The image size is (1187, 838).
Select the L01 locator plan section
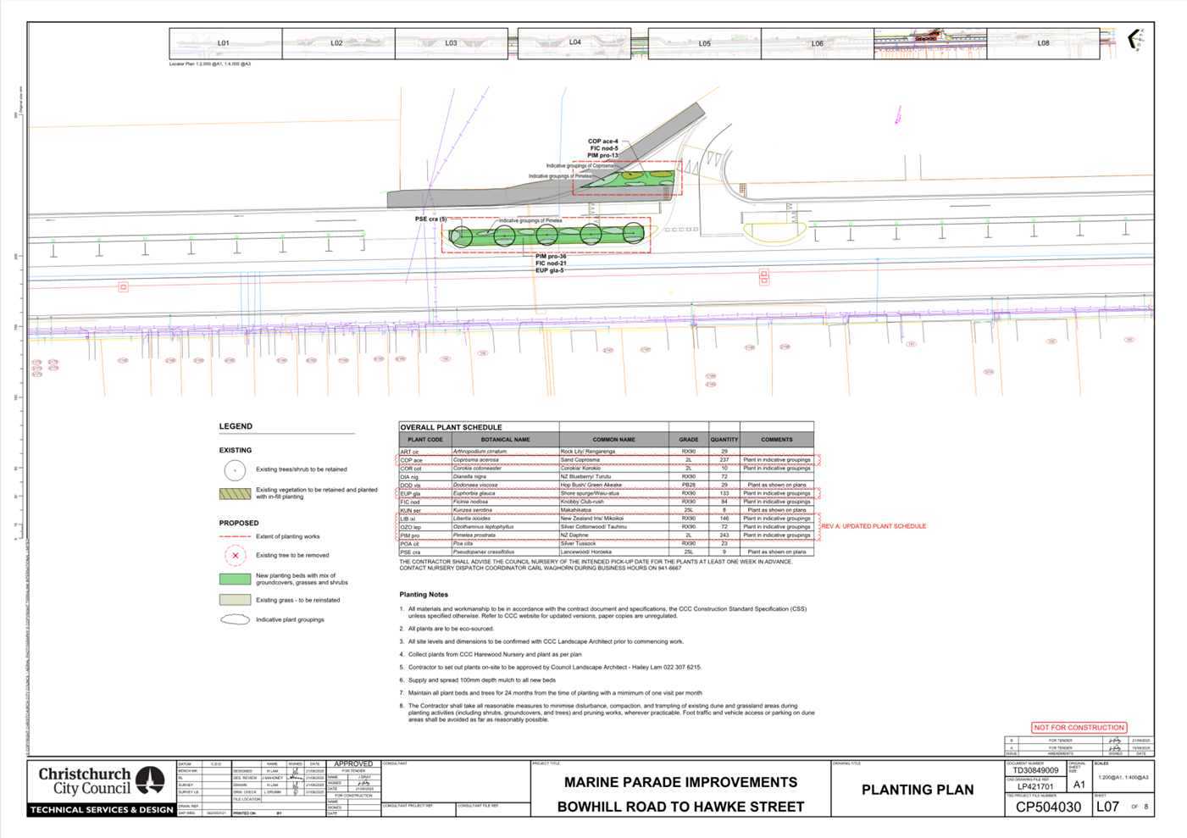coord(225,43)
